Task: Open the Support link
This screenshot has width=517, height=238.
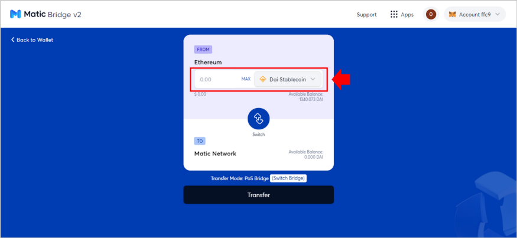Action: point(367,15)
